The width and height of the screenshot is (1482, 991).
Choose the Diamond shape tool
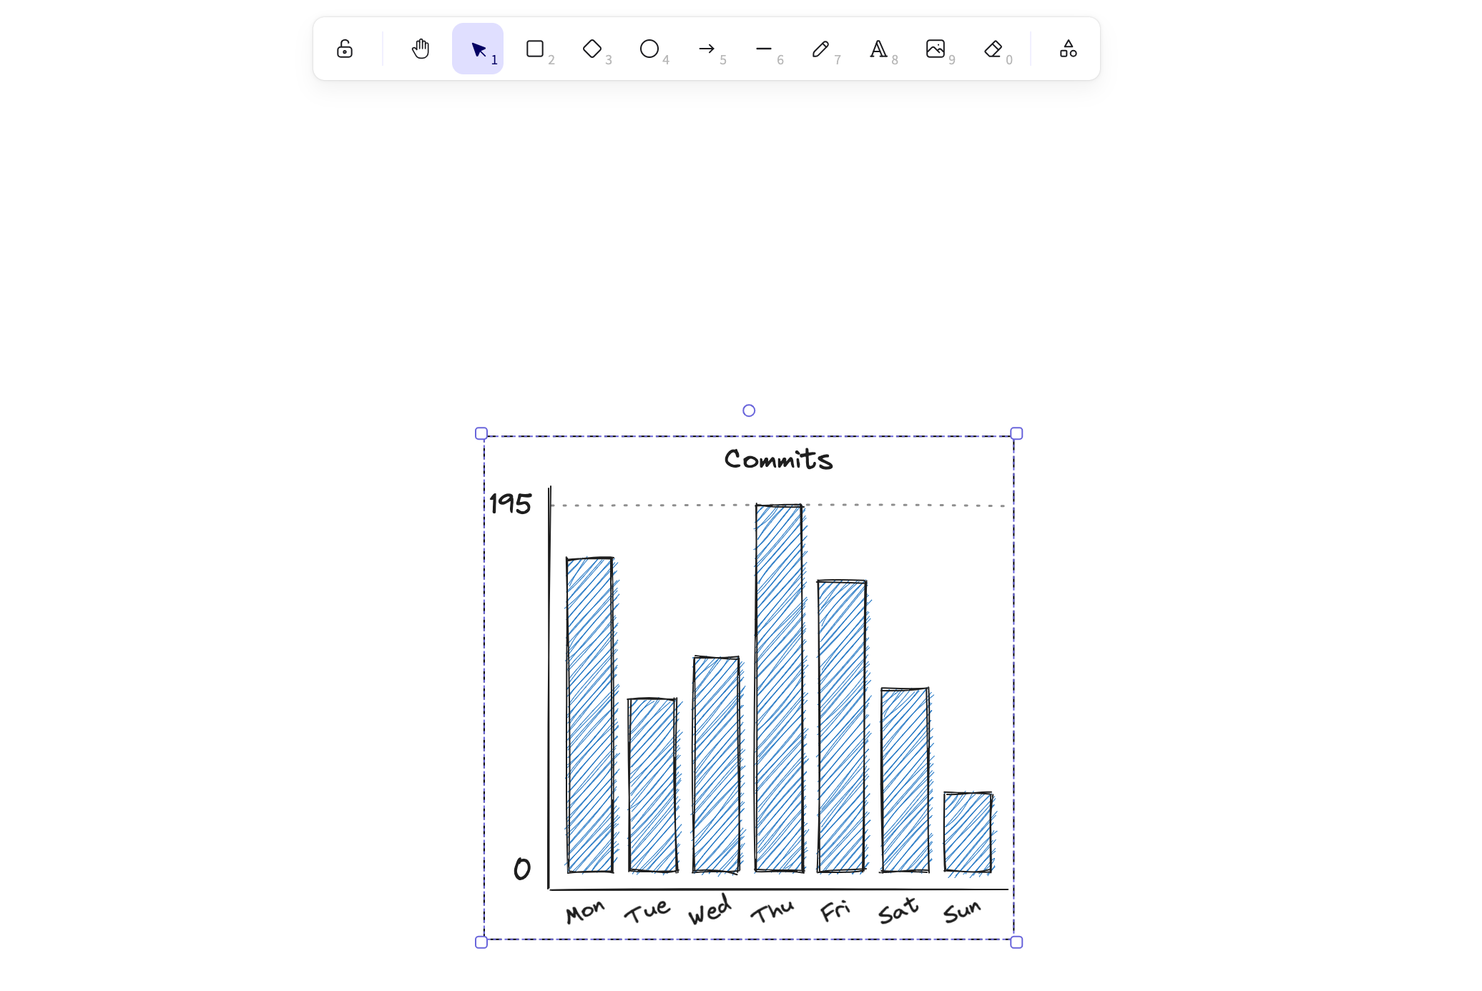click(x=592, y=49)
